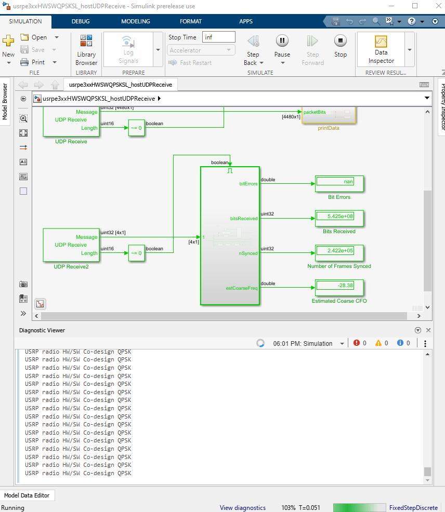Image resolution: width=445 pixels, height=512 pixels.
Task: Open the Accelerator simulation mode dropdown
Action: [x=200, y=50]
